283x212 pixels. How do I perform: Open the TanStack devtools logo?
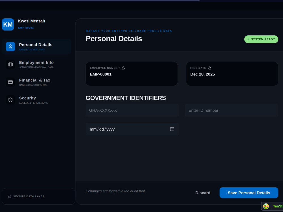[x=266, y=206]
